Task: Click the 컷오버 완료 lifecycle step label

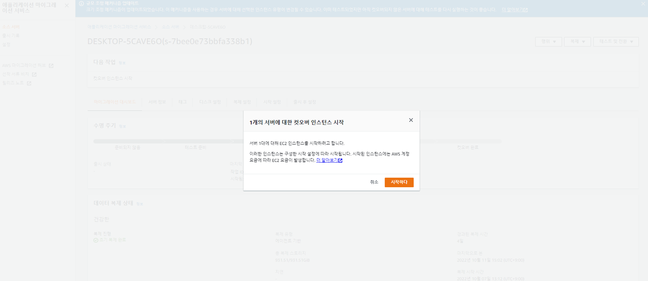Action: (x=468, y=147)
